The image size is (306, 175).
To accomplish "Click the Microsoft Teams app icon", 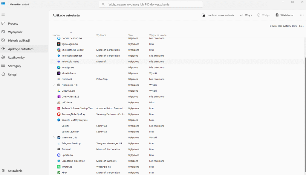I will pos(59,61).
